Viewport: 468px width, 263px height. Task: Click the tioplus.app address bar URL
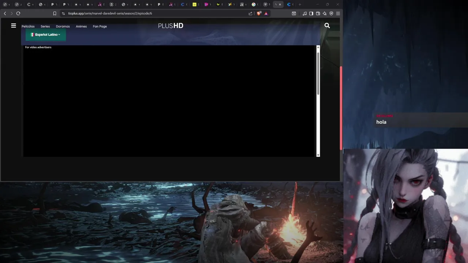(110, 14)
